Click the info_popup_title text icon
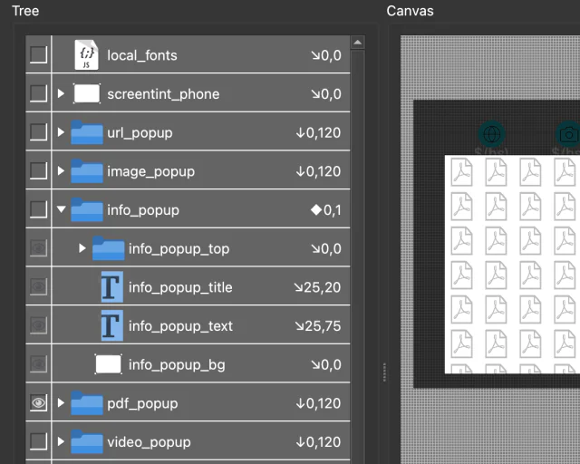This screenshot has height=464, width=580. pyautogui.click(x=112, y=286)
